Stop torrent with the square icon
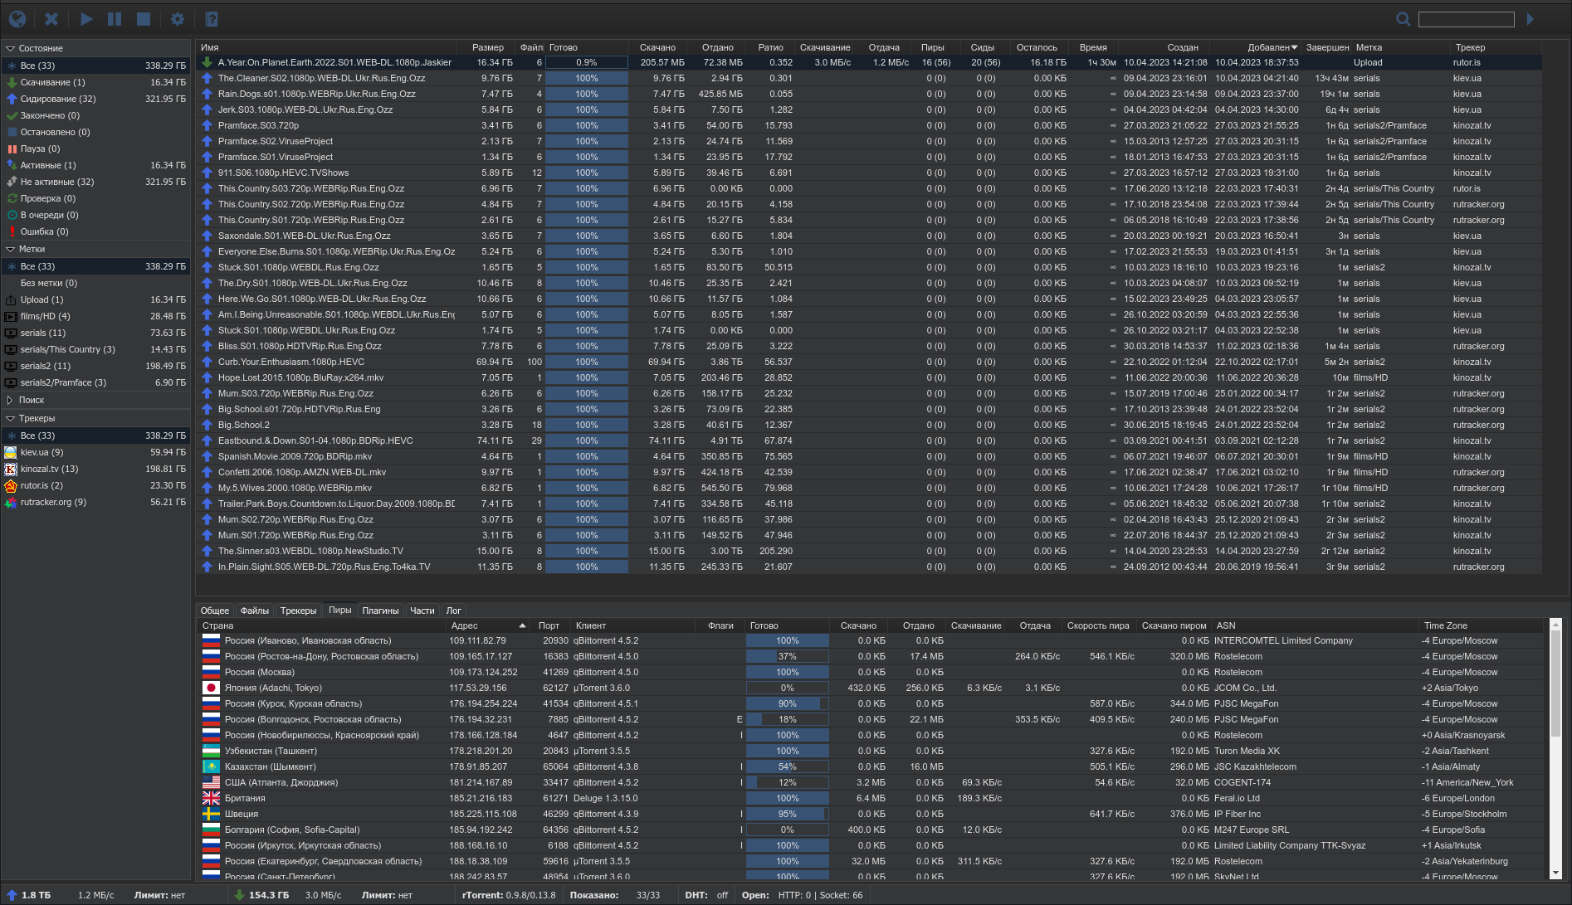This screenshot has height=905, width=1572. tap(144, 18)
